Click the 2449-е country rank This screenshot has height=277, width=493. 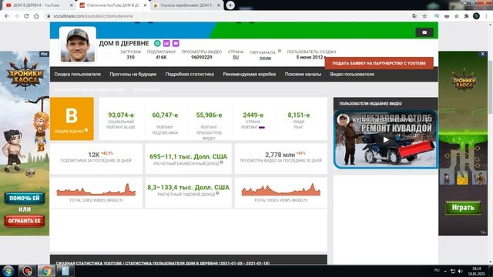click(x=253, y=115)
